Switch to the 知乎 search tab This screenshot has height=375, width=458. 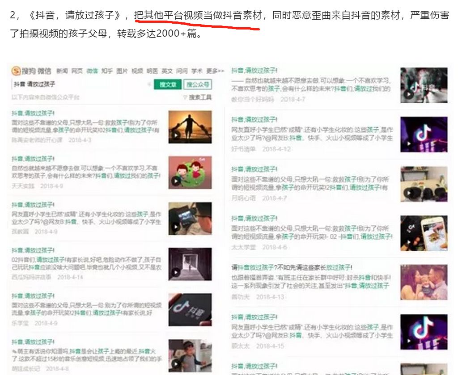(106, 71)
